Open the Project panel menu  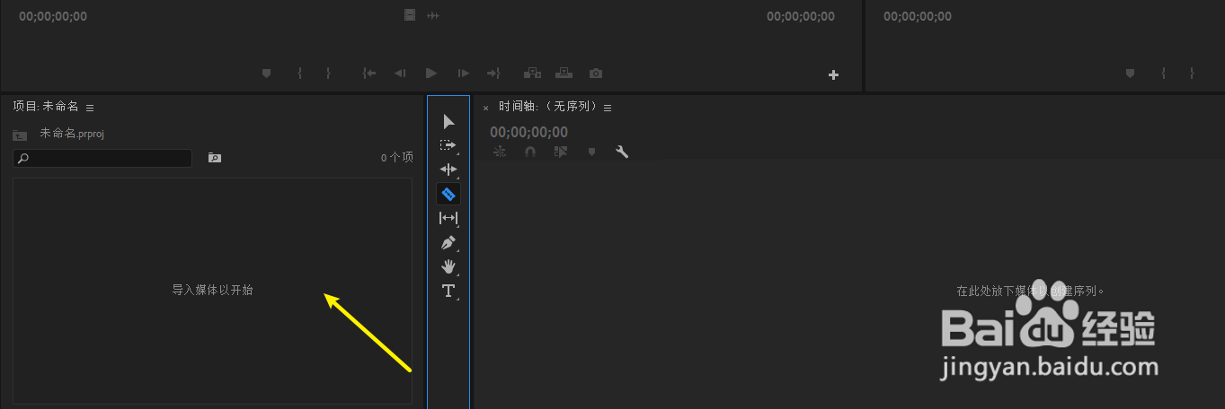(90, 108)
